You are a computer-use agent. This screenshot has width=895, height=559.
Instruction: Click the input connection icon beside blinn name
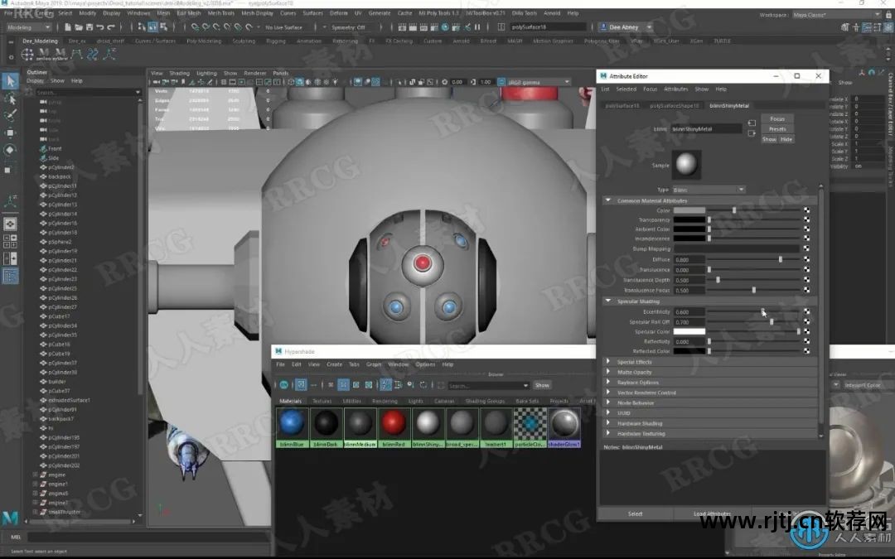[752, 123]
